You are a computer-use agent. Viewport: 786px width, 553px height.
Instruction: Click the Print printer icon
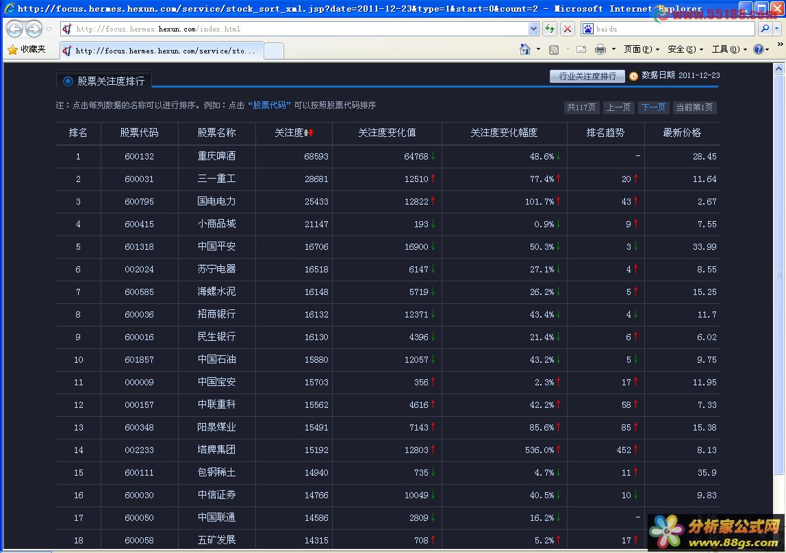(x=600, y=49)
